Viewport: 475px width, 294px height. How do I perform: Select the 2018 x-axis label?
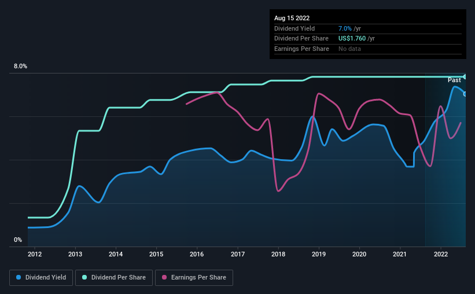pyautogui.click(x=278, y=254)
